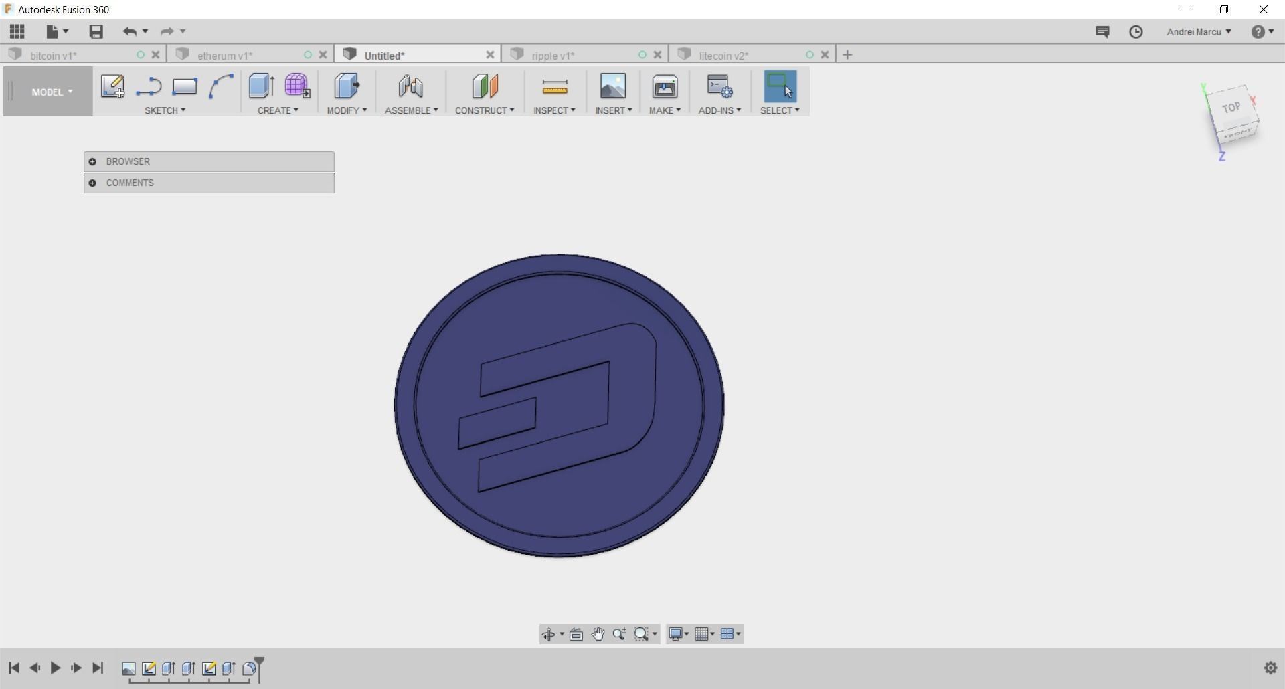Open the SKETCH dropdown menu
This screenshot has height=689, width=1285.
click(165, 110)
